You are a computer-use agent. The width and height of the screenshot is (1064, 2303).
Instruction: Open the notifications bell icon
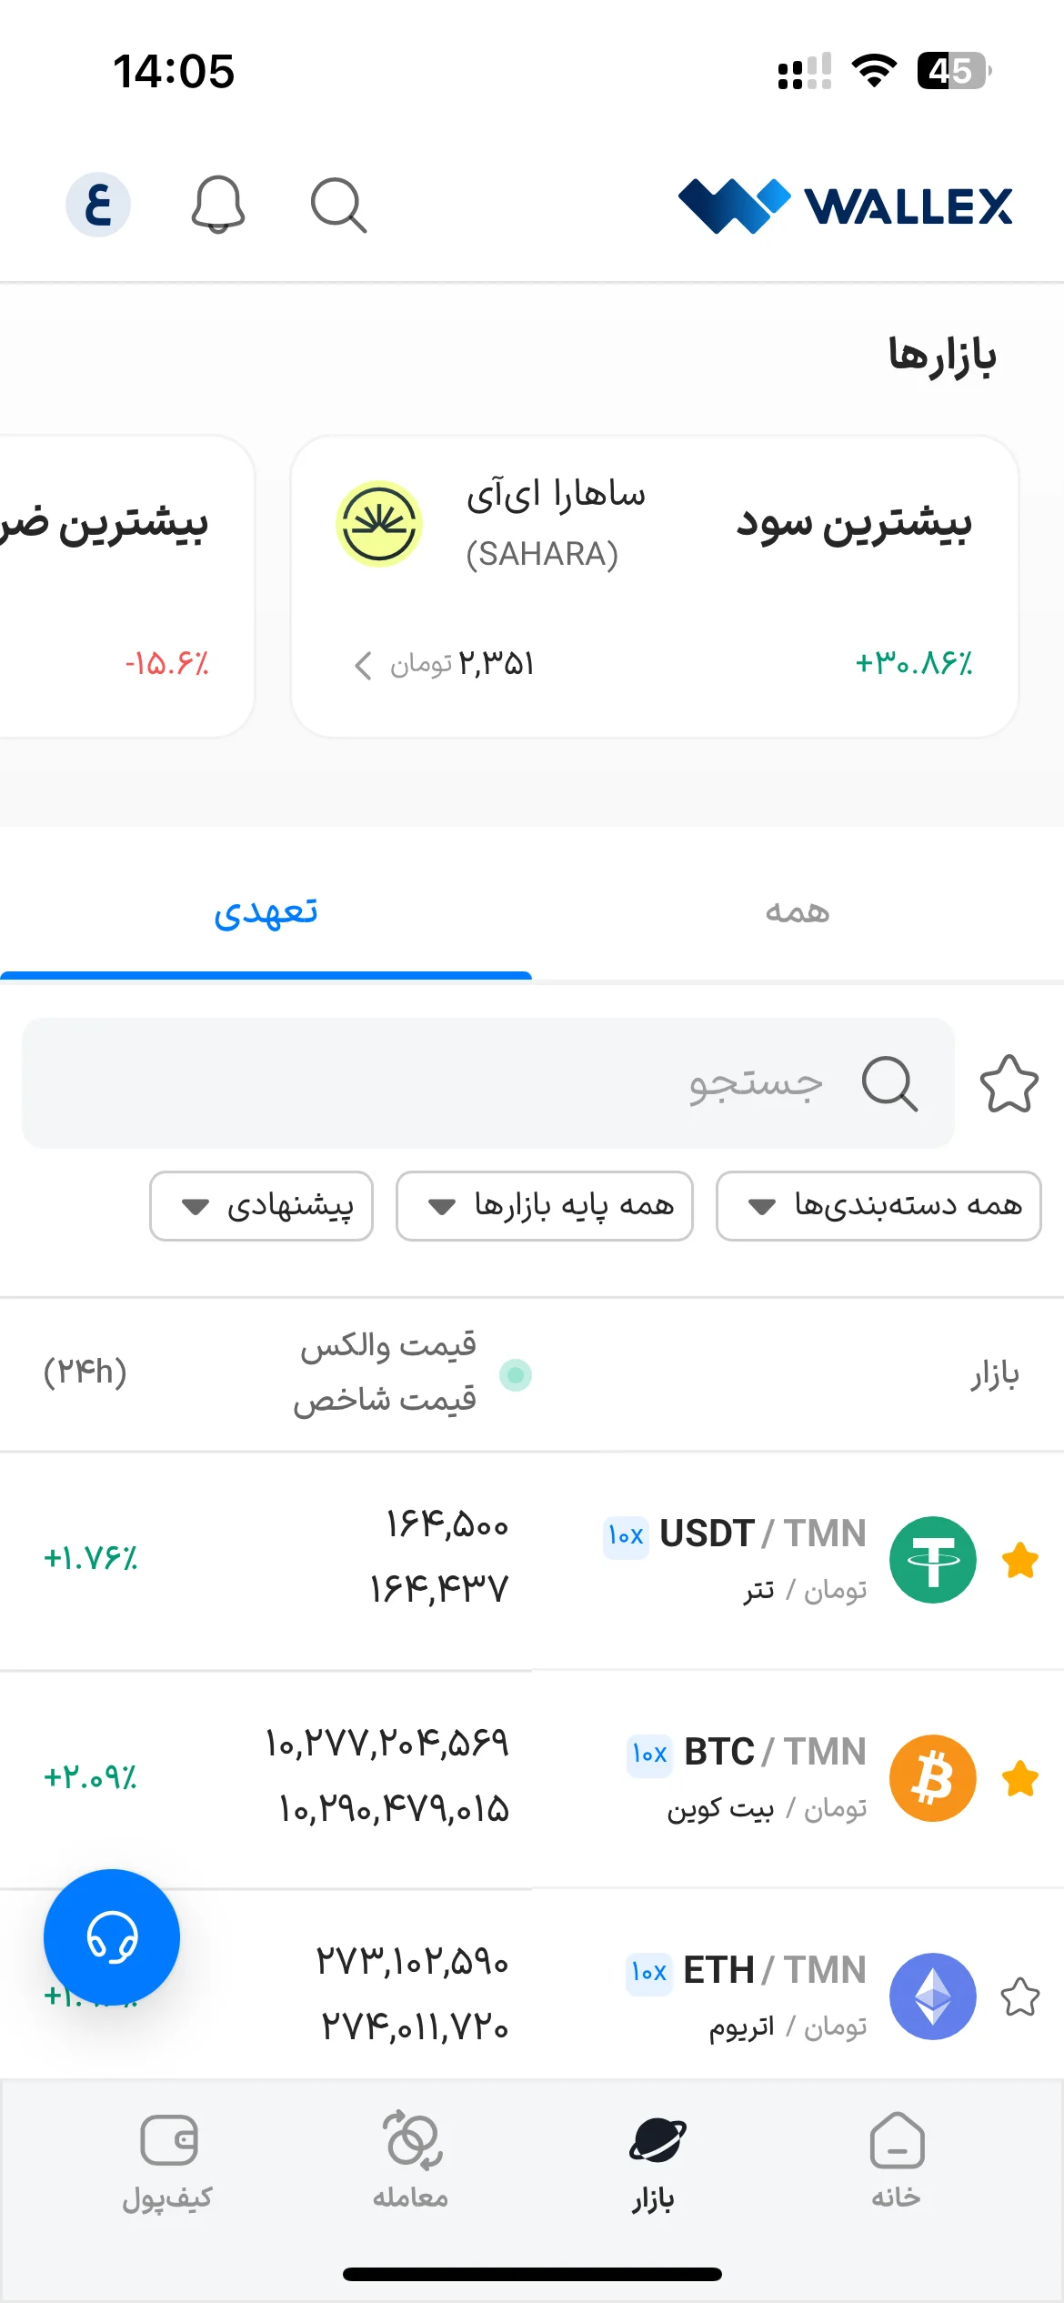point(217,205)
